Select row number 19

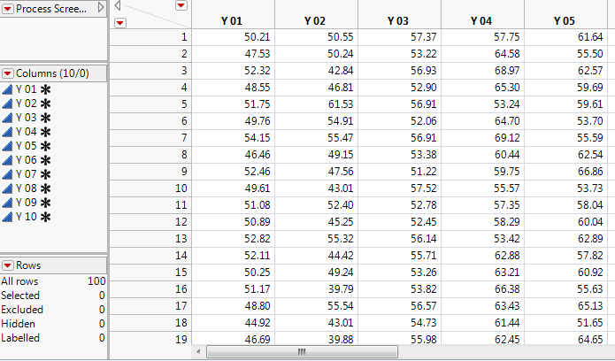[x=150, y=339]
